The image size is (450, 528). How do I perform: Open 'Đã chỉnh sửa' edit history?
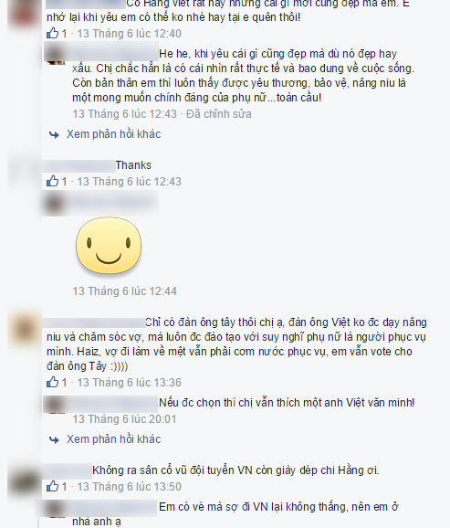219,114
